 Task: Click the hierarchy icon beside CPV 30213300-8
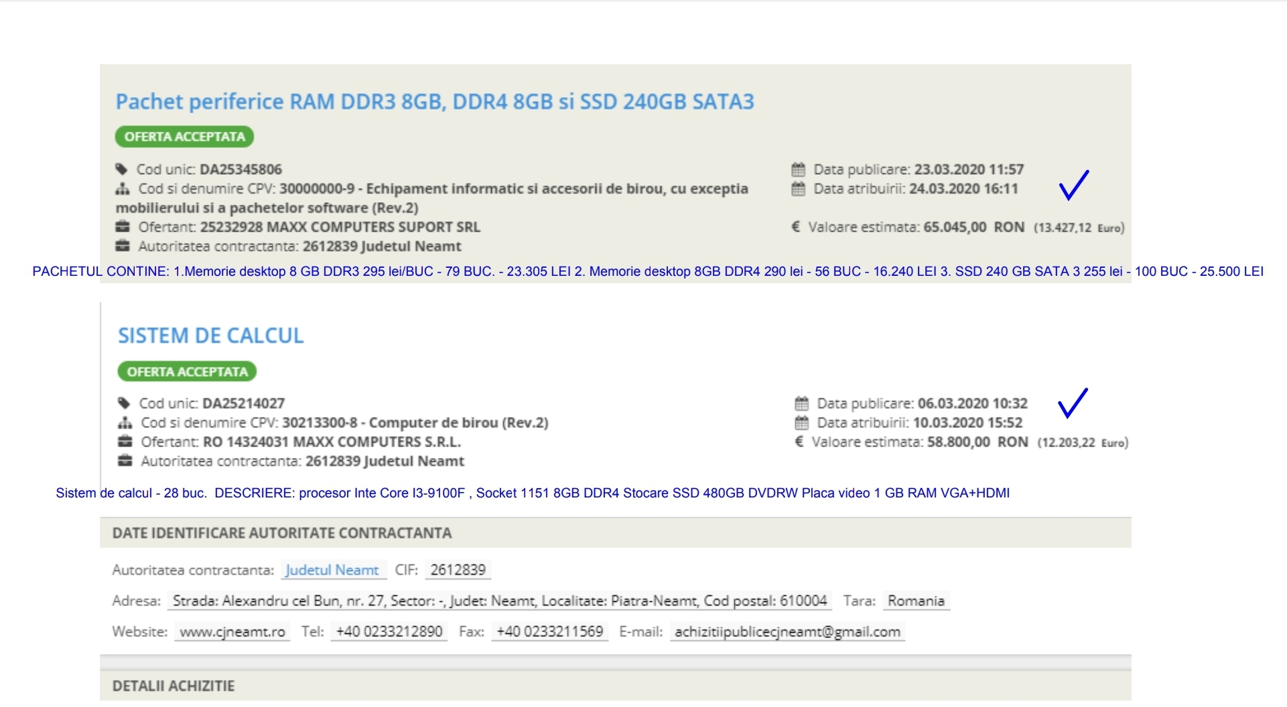pyautogui.click(x=125, y=423)
